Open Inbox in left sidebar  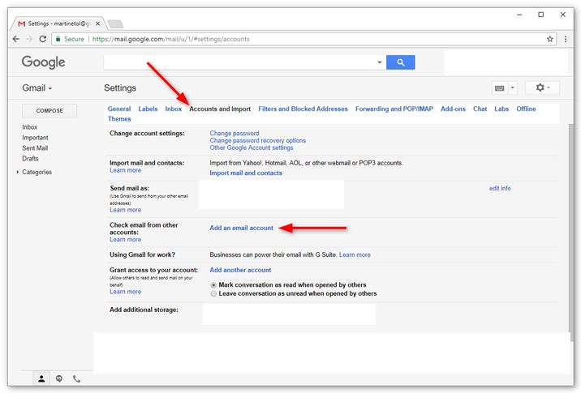coord(30,127)
